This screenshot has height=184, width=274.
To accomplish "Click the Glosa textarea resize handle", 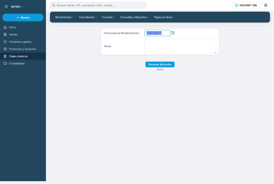I will click(x=215, y=52).
